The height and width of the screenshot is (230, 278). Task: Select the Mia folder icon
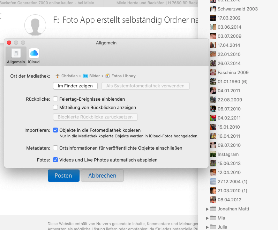[x=213, y=217]
